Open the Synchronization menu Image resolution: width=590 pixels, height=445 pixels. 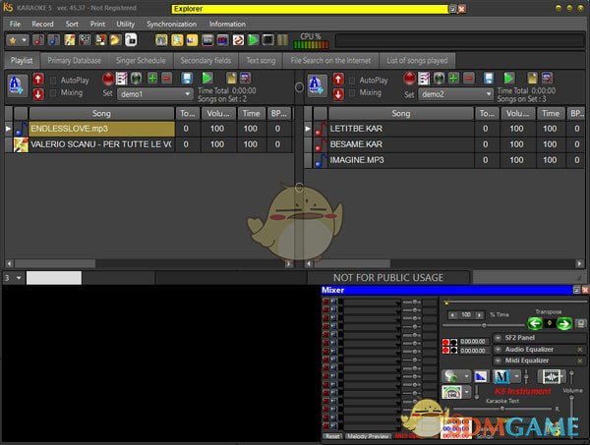[171, 24]
